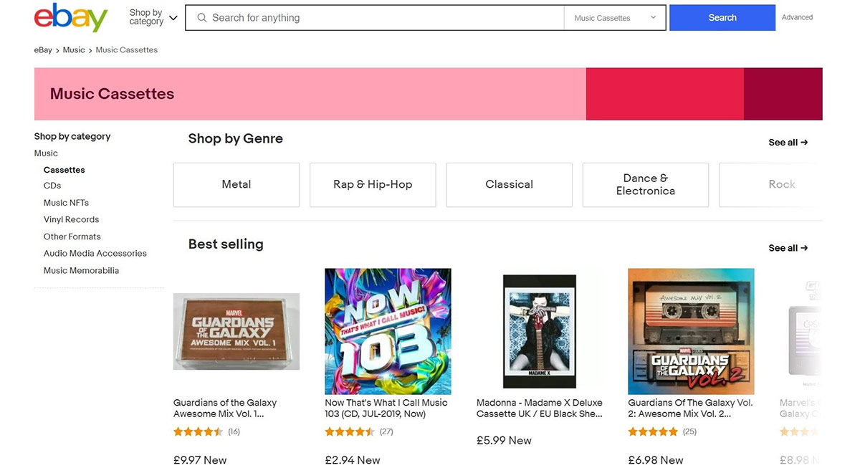Screen dimensions: 860x468
Task: Select Vinyl Records in the sidebar
Action: point(71,220)
